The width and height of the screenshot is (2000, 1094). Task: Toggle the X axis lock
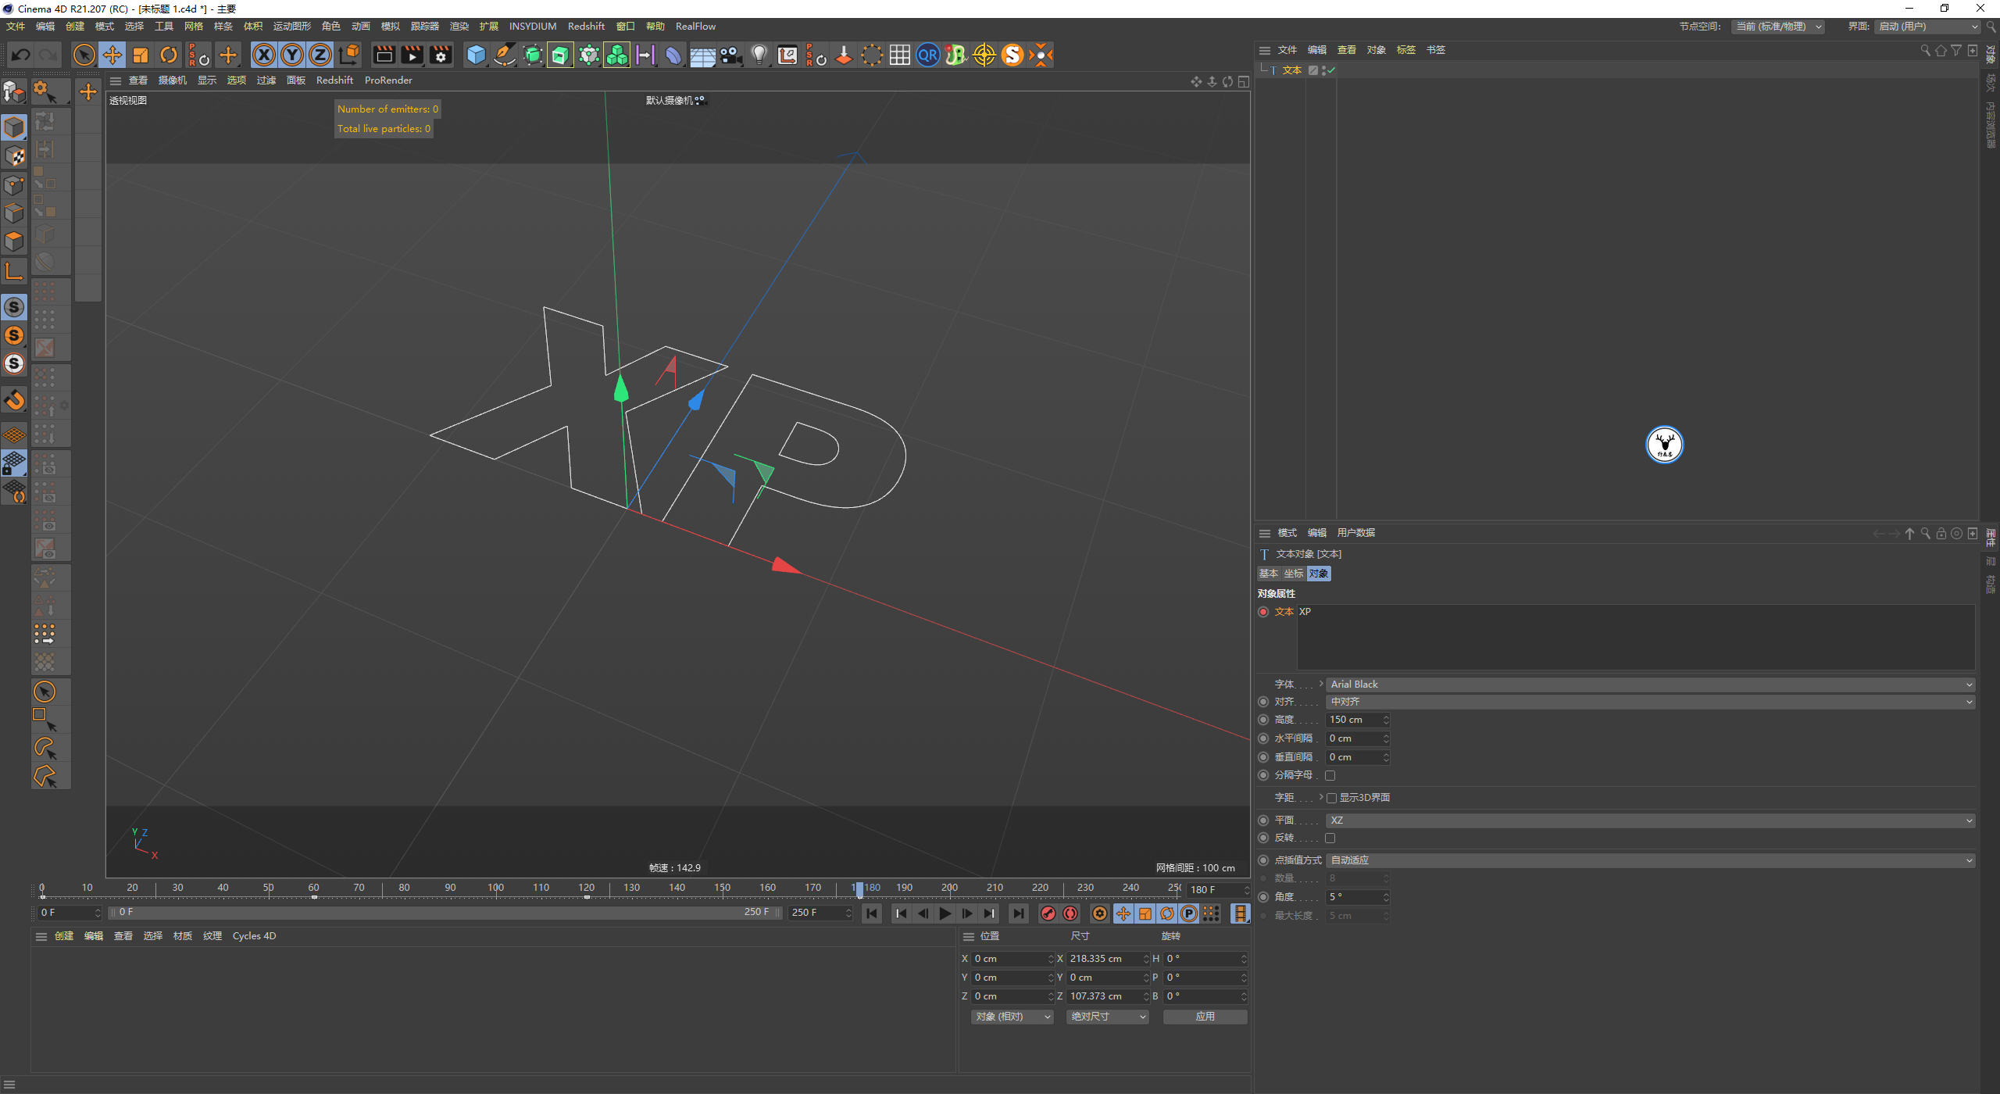coord(264,55)
